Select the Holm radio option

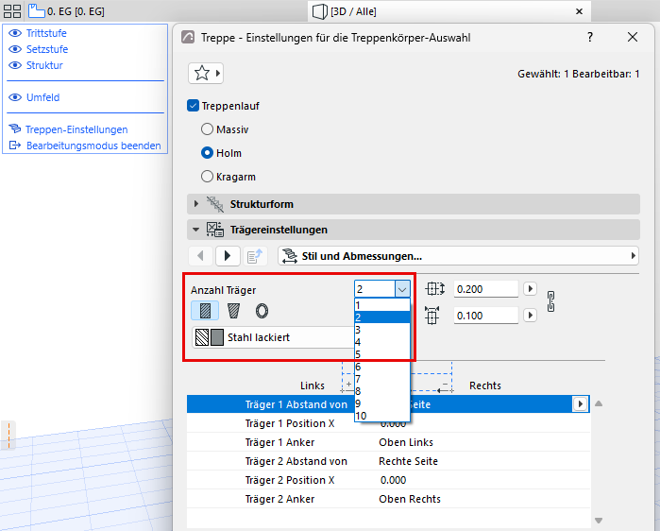(x=207, y=153)
